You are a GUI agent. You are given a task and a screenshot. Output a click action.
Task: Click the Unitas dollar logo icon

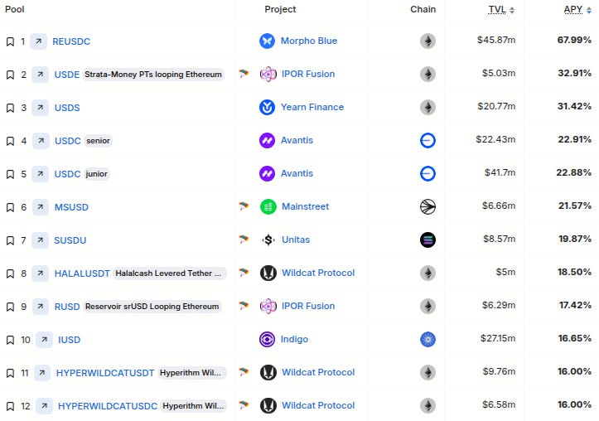click(x=268, y=240)
